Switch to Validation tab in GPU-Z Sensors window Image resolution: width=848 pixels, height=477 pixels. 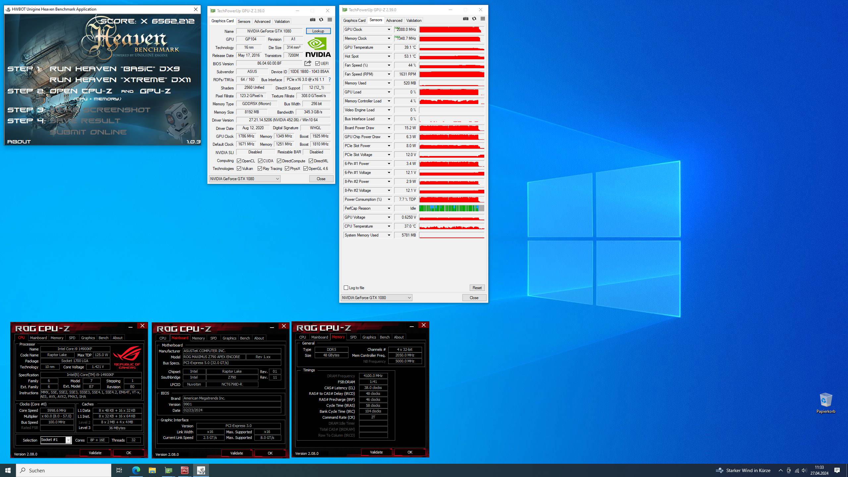pyautogui.click(x=414, y=21)
